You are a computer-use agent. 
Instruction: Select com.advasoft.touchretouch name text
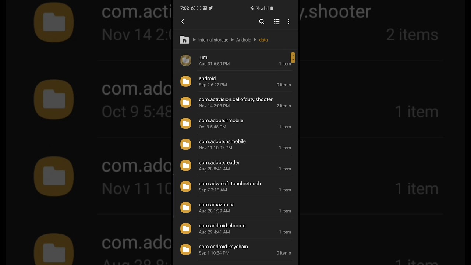coord(230,183)
